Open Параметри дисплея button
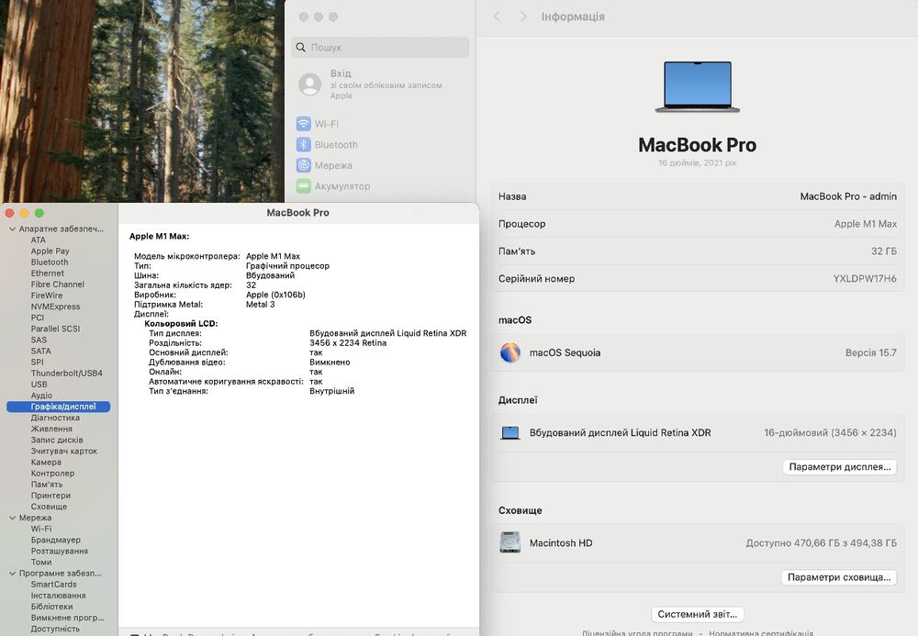Image resolution: width=918 pixels, height=636 pixels. (840, 467)
